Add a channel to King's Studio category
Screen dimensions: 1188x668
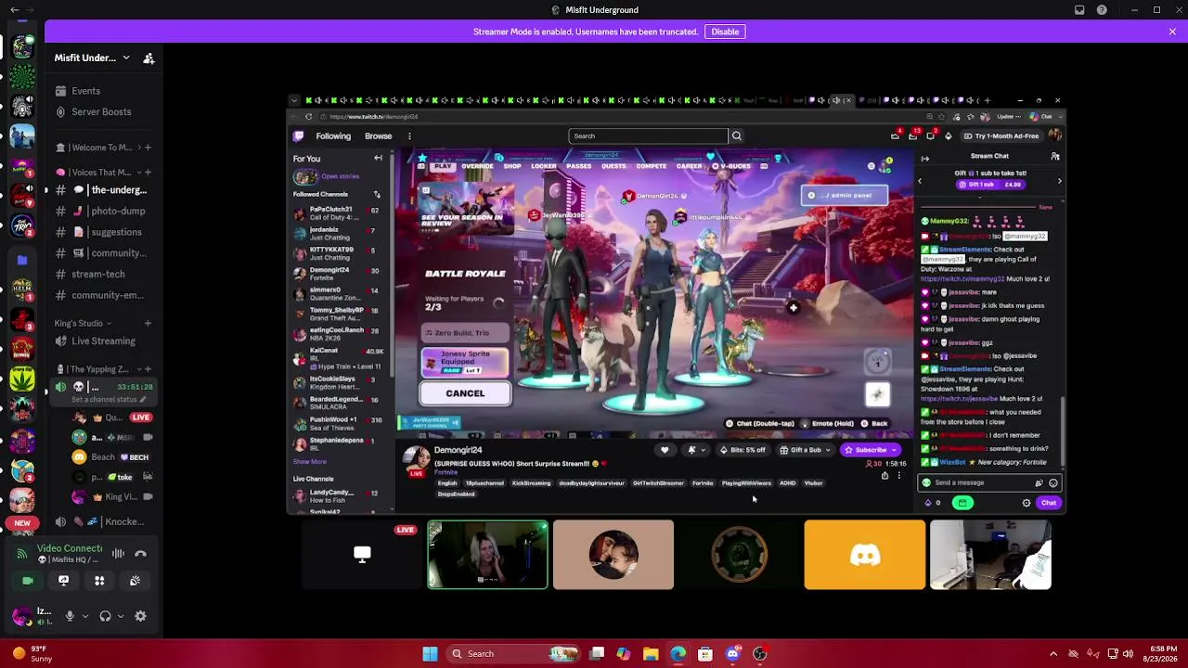(x=148, y=324)
